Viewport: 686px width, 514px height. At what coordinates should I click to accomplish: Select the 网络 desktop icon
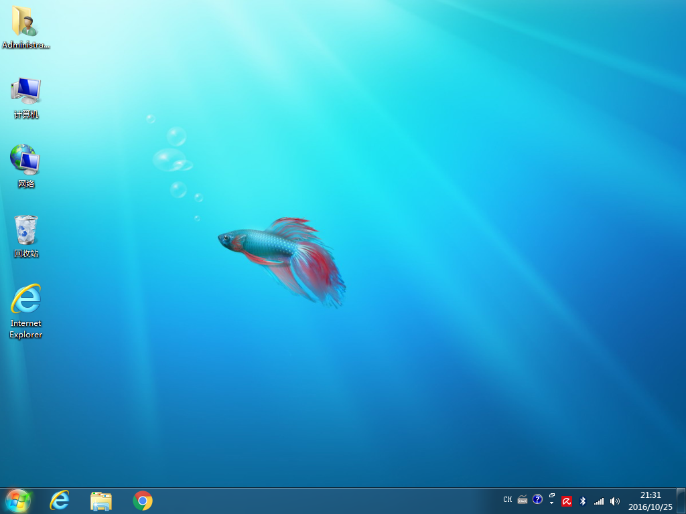point(26,166)
